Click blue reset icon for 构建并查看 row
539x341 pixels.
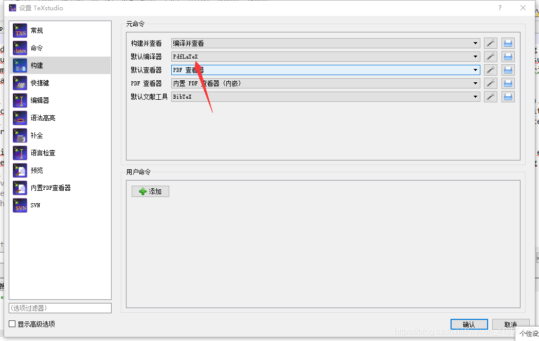coord(508,43)
